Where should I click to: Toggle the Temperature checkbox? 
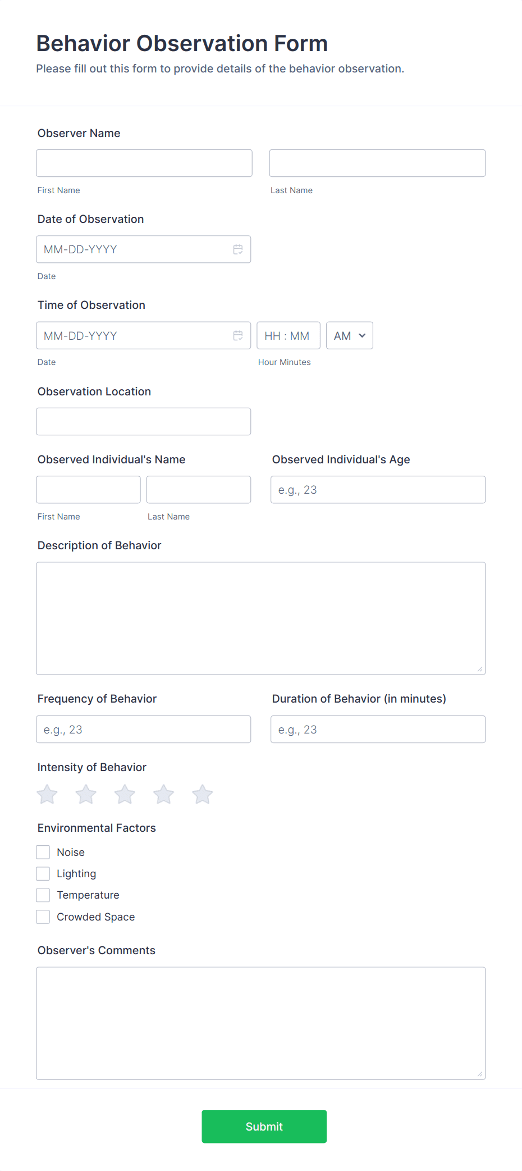click(43, 895)
